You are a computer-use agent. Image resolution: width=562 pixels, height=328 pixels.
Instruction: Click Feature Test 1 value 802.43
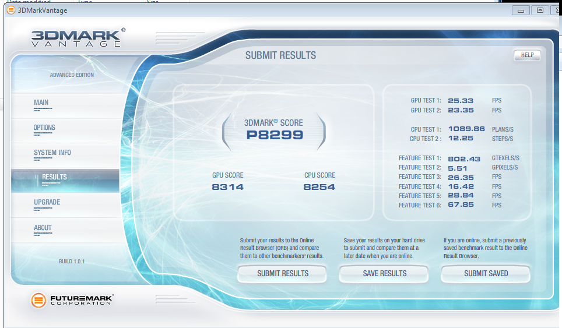coord(464,159)
